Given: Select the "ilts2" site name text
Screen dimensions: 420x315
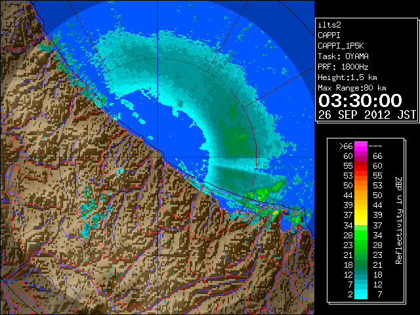Looking at the screenshot, I should pyautogui.click(x=329, y=25).
